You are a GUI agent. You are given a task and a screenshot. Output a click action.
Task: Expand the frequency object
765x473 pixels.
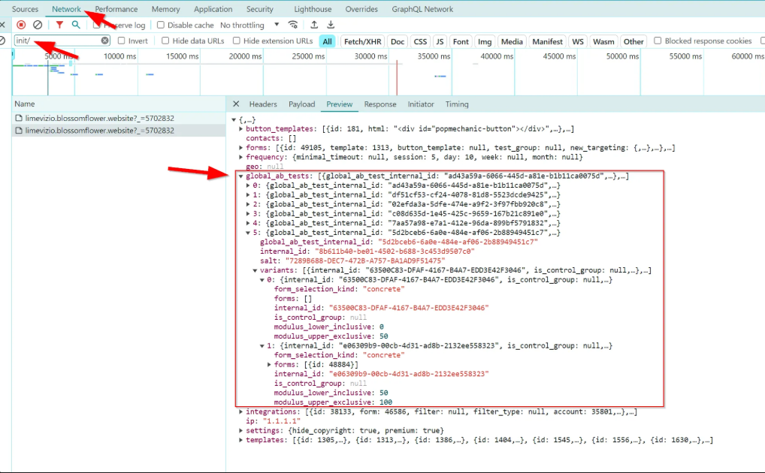241,157
